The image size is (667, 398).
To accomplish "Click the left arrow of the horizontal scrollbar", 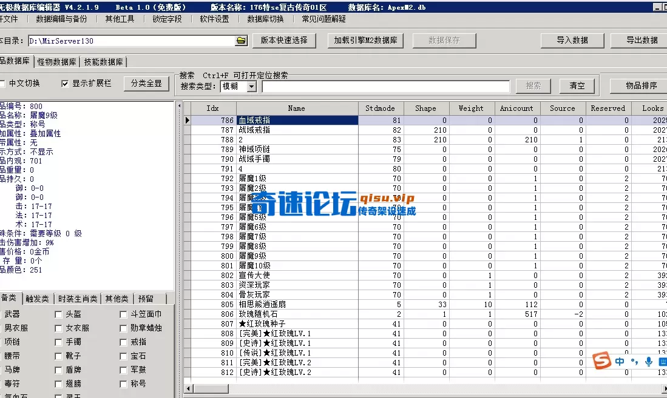I will tap(188, 389).
